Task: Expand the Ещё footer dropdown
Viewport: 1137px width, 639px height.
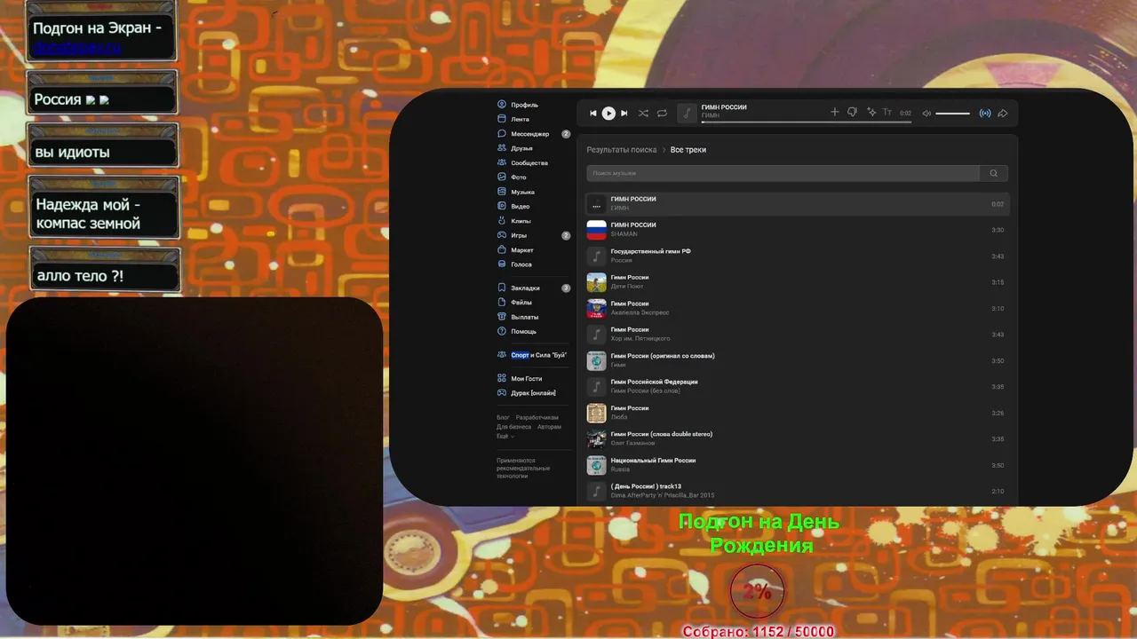Action: pyautogui.click(x=505, y=436)
